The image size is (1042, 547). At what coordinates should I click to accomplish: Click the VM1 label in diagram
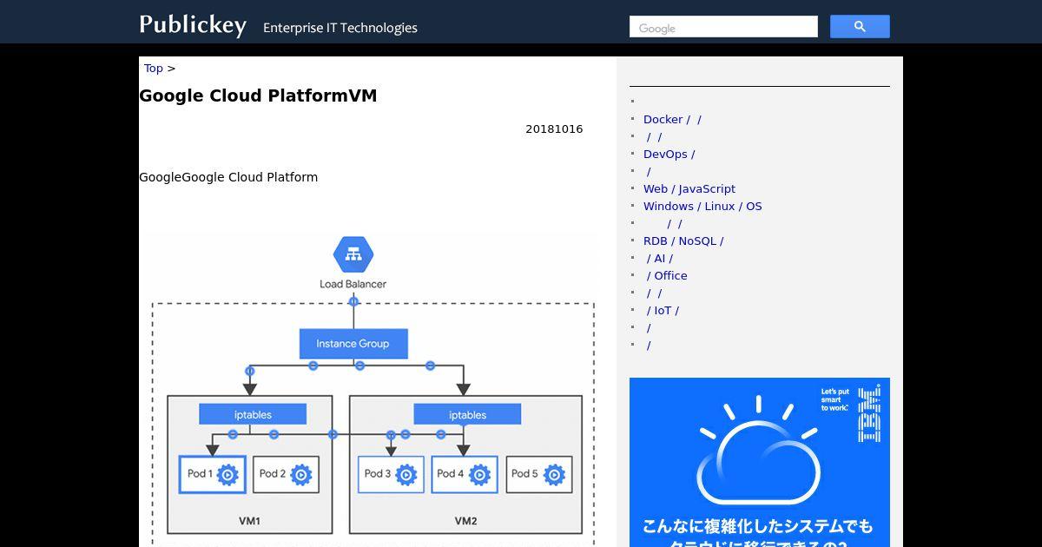click(x=249, y=521)
